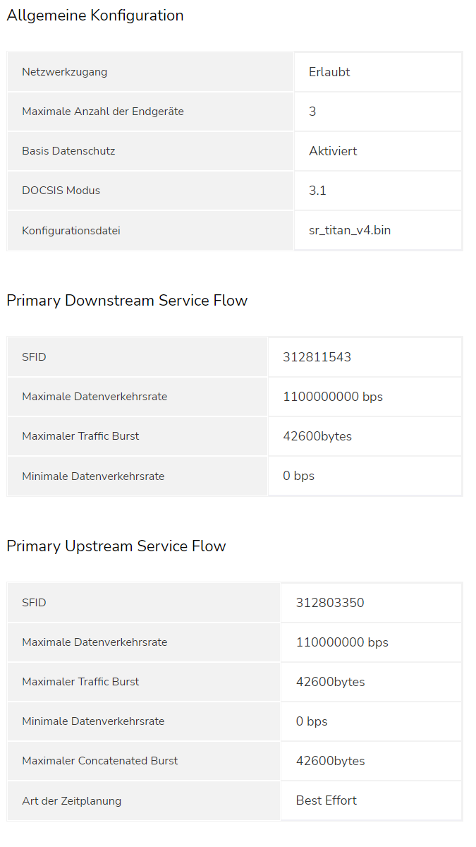
Task: Select the Aktiviert value
Action: point(333,151)
